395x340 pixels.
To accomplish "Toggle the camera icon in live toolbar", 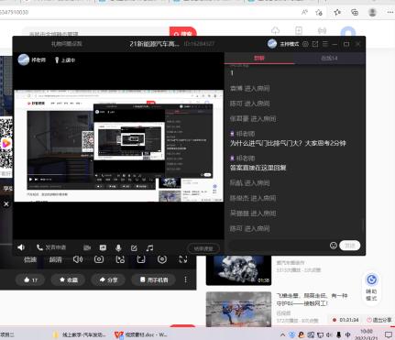I will click(x=87, y=247).
